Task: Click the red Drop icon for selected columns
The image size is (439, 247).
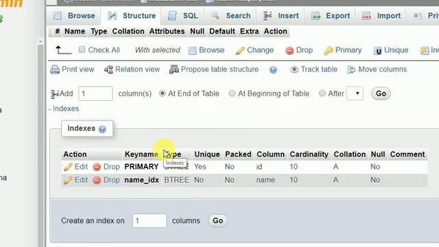Action: click(289, 51)
